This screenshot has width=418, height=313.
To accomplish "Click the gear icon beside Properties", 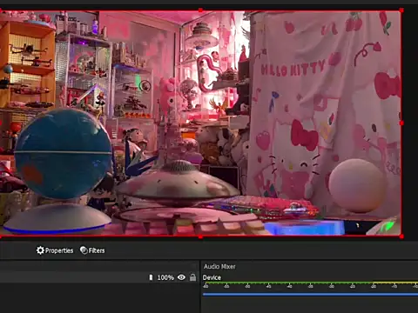I will [x=40, y=250].
